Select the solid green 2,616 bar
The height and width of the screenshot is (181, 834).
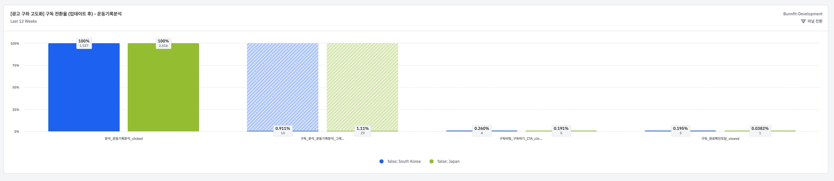click(x=163, y=89)
